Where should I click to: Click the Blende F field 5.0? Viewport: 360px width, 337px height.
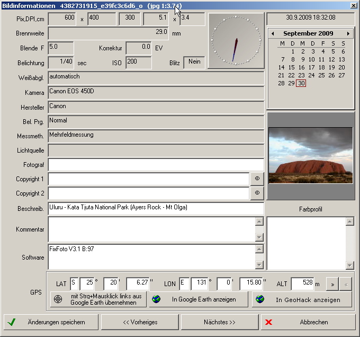[61, 48]
